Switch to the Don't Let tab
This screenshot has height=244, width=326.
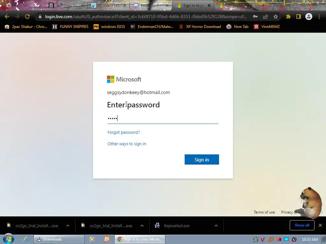pyautogui.click(x=109, y=5)
